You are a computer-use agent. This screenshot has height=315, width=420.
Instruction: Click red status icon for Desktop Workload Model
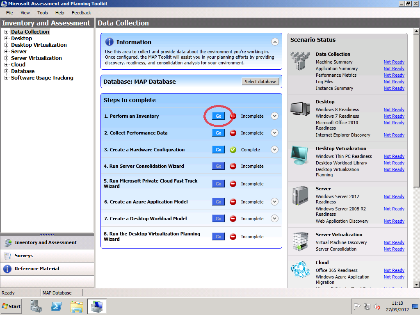233,219
